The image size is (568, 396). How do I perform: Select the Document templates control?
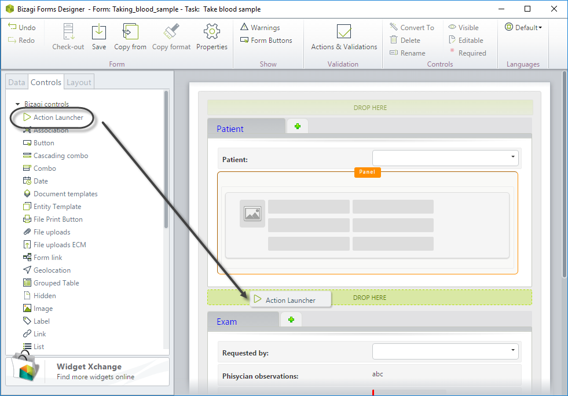pyautogui.click(x=60, y=193)
